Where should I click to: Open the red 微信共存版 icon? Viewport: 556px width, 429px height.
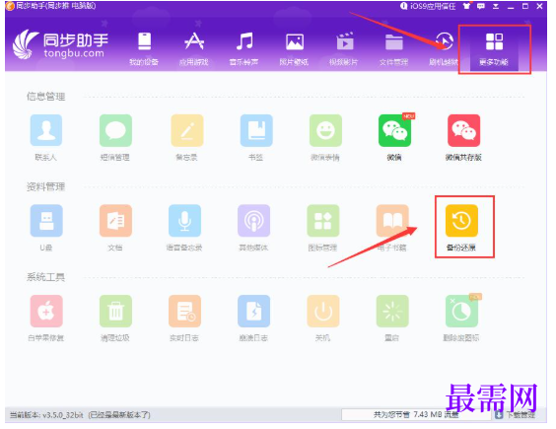pyautogui.click(x=463, y=130)
